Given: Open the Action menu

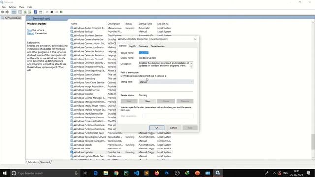Looking at the screenshot, I should pyautogui.click(x=12, y=7).
